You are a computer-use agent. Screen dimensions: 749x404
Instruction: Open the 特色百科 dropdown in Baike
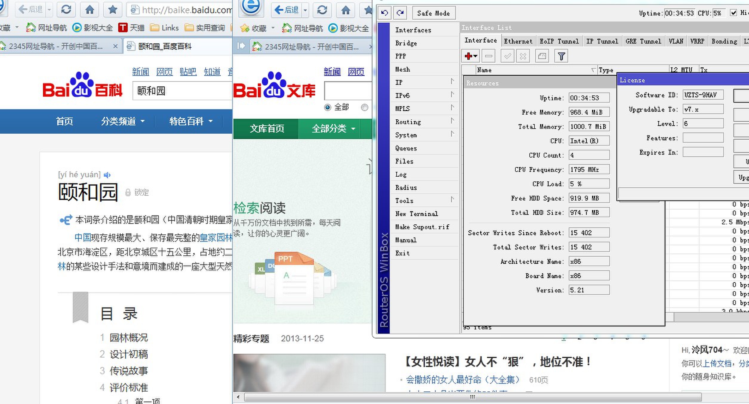pos(191,121)
